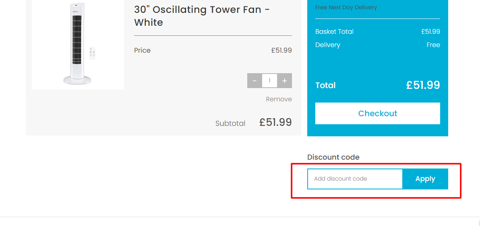Increase quantity with the plus button
This screenshot has width=480, height=226.
pyautogui.click(x=284, y=81)
